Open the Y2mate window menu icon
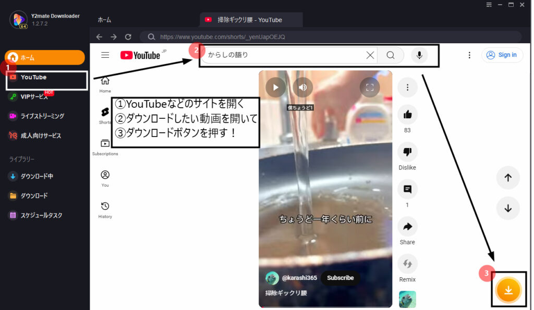534x310 pixels. coord(489,5)
